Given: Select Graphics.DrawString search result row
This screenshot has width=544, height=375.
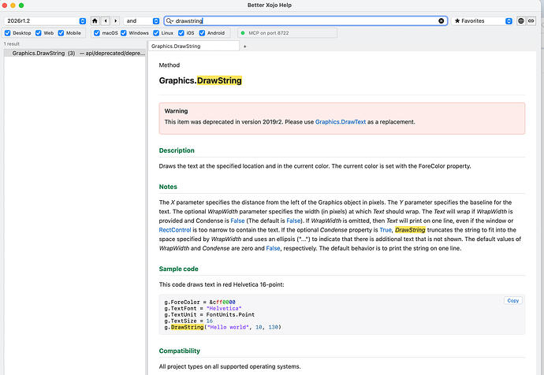Looking at the screenshot, I should (x=75, y=53).
